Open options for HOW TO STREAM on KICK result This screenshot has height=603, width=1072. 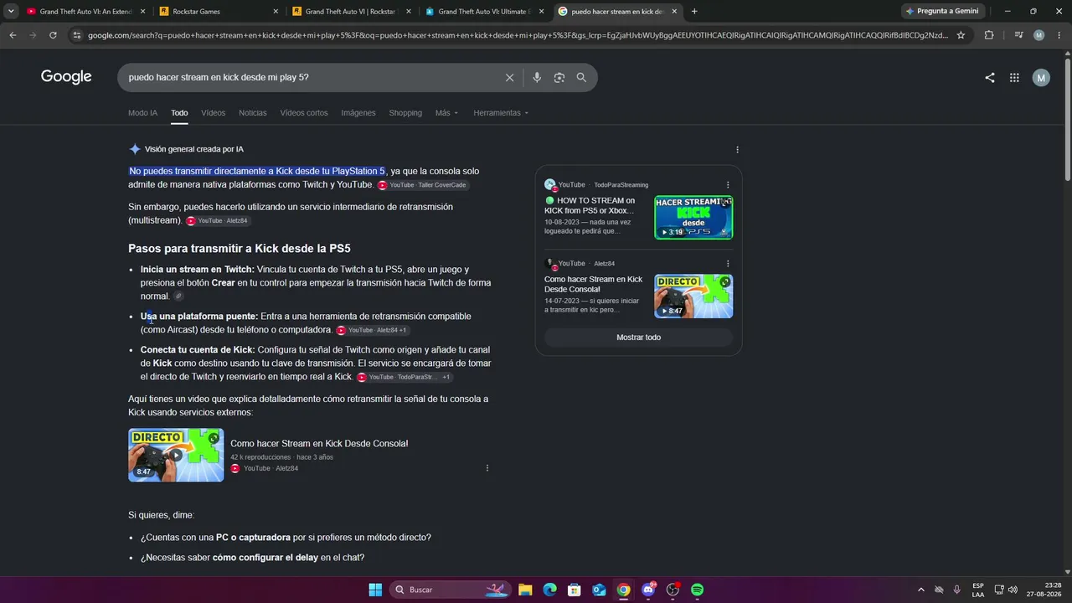[x=727, y=185]
